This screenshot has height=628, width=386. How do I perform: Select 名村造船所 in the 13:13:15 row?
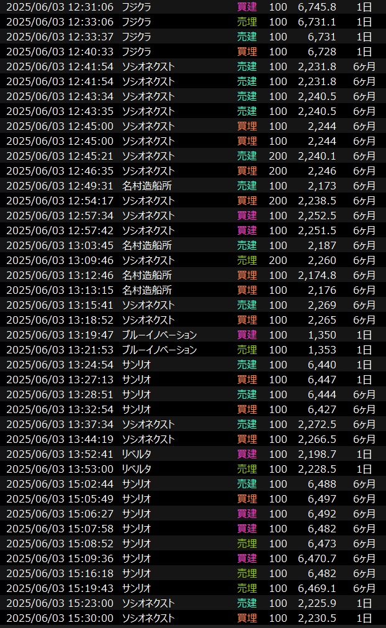[147, 290]
